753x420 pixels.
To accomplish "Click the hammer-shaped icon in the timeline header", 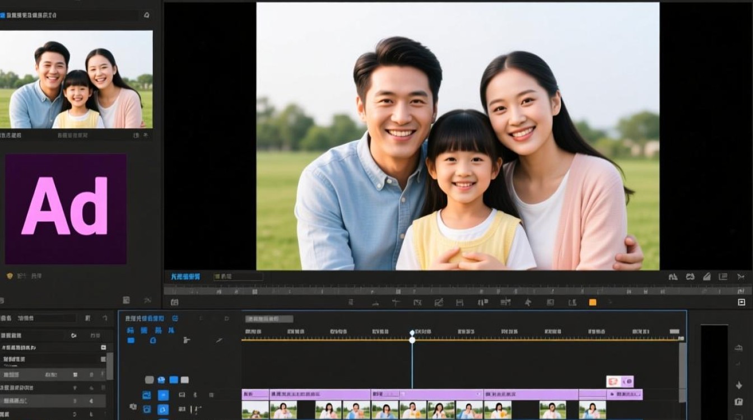I will click(x=187, y=340).
